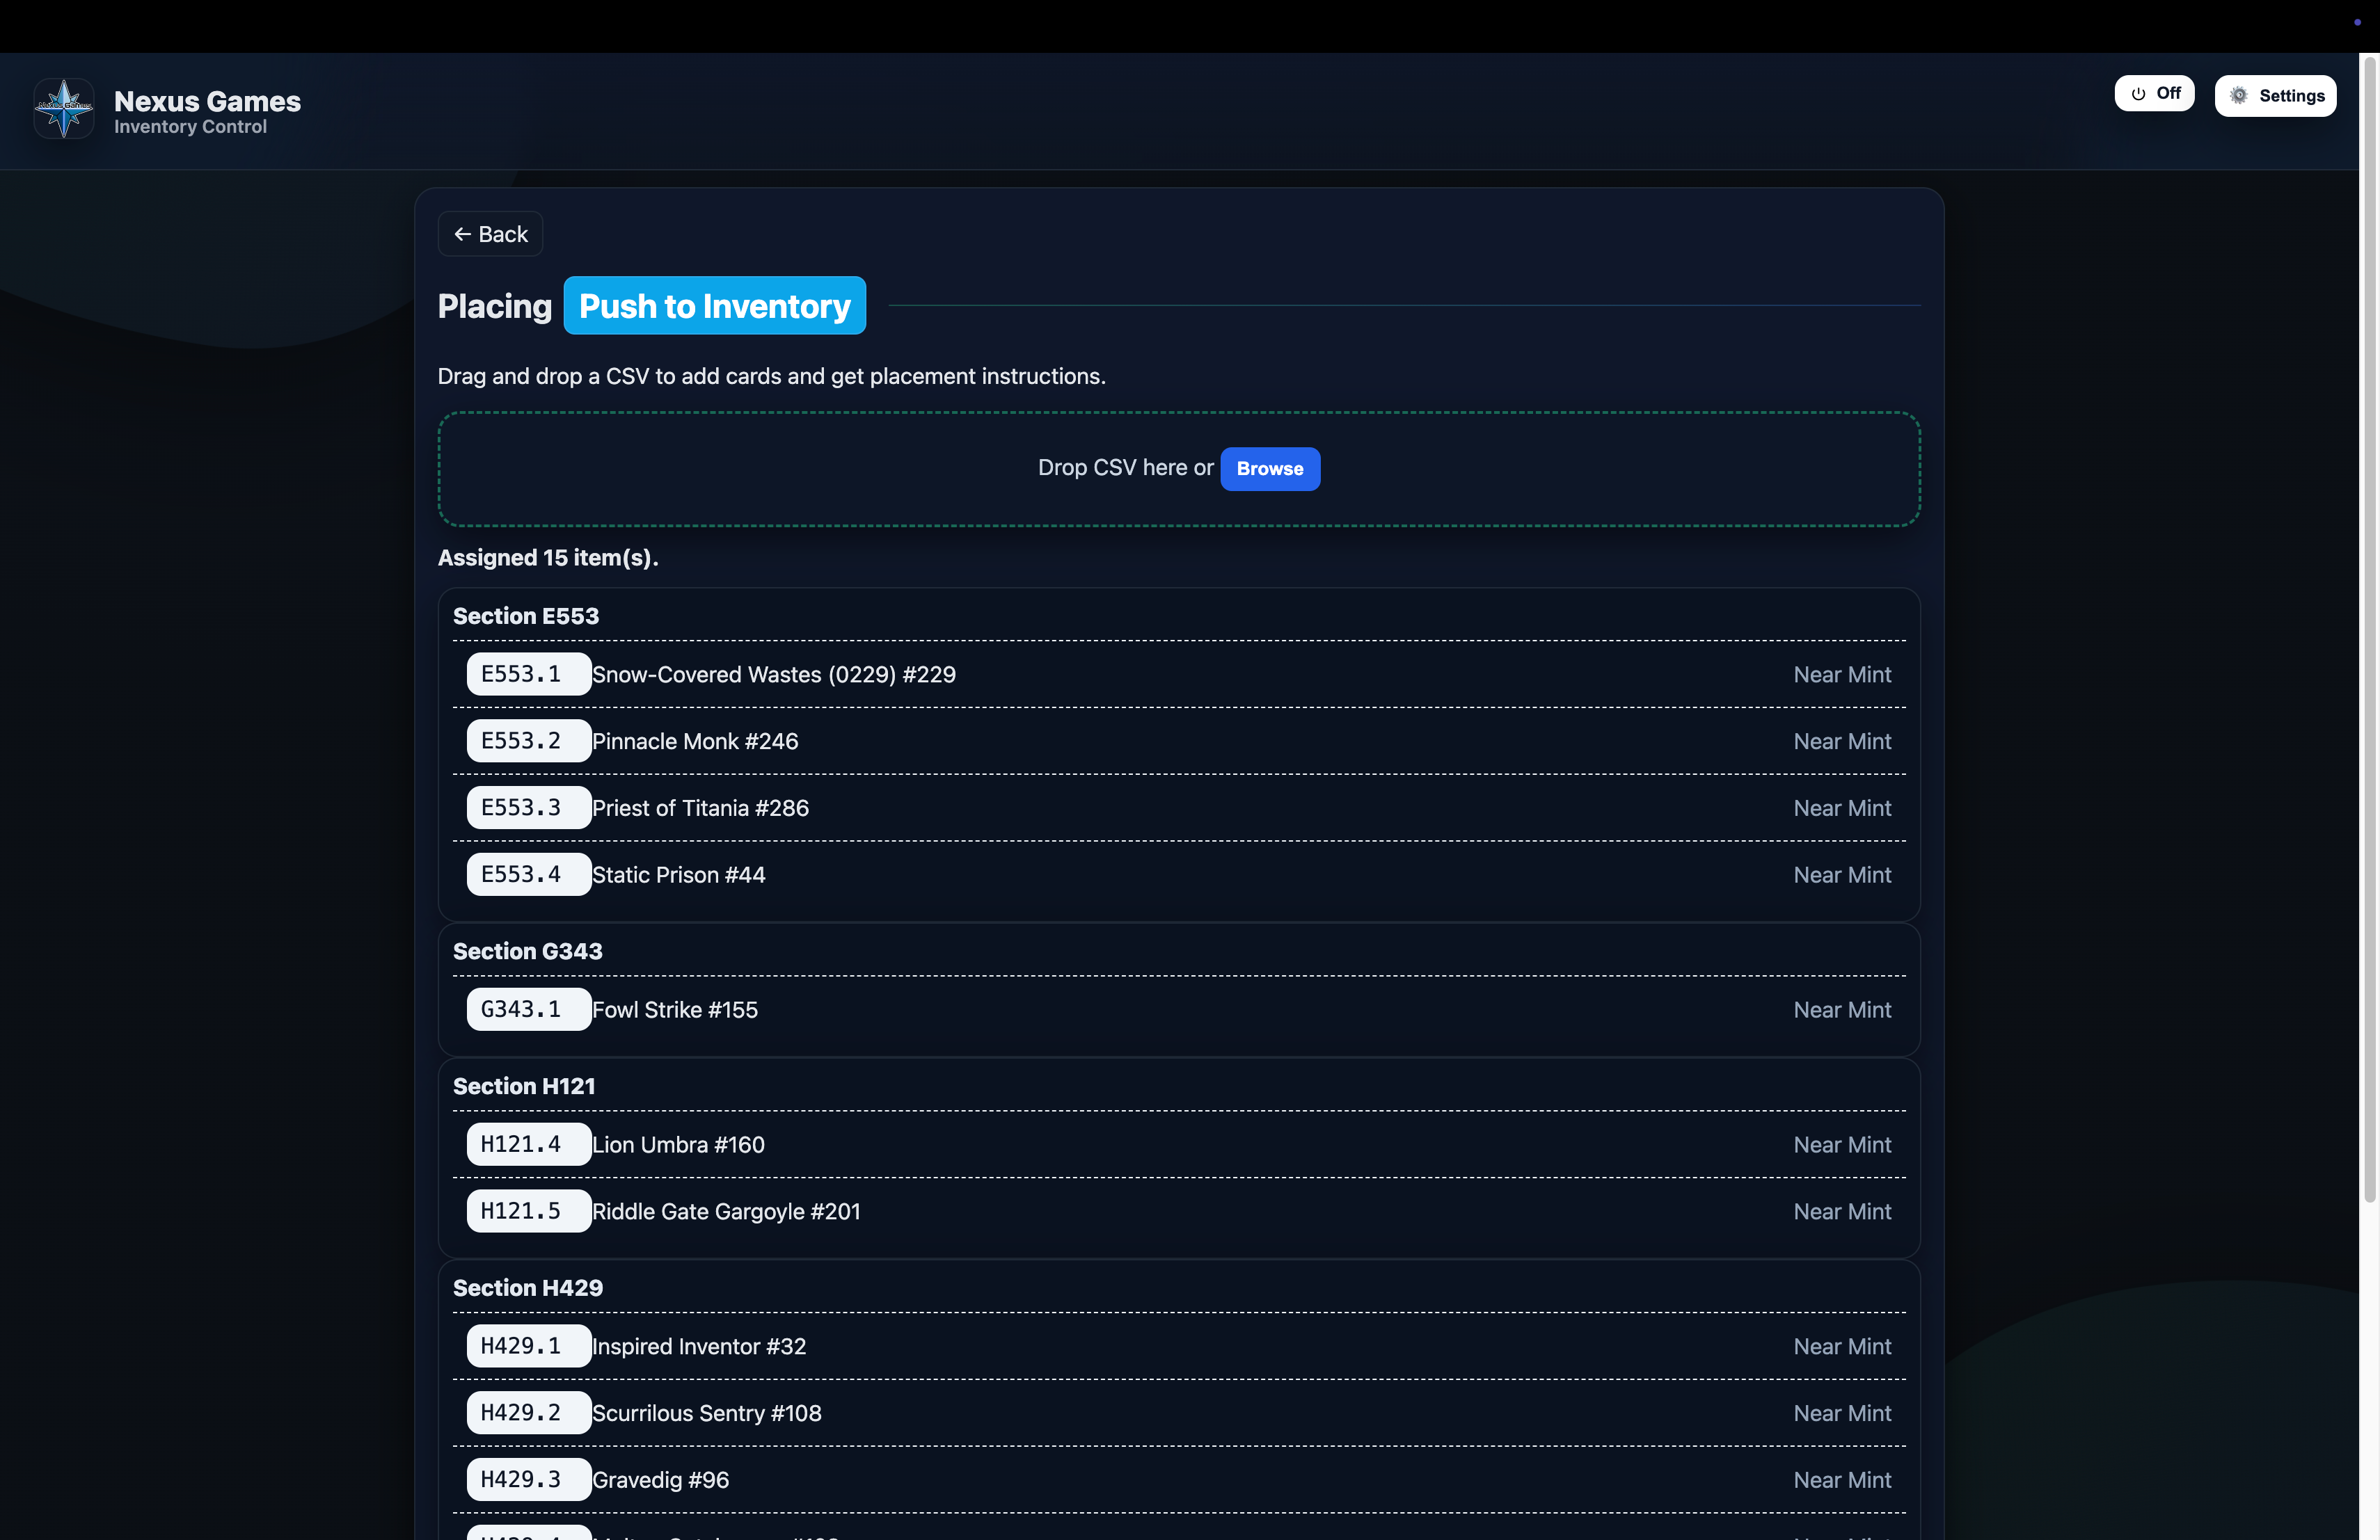2380x1540 pixels.
Task: Click Lion Umbra #160 entry
Action: (x=679, y=1144)
